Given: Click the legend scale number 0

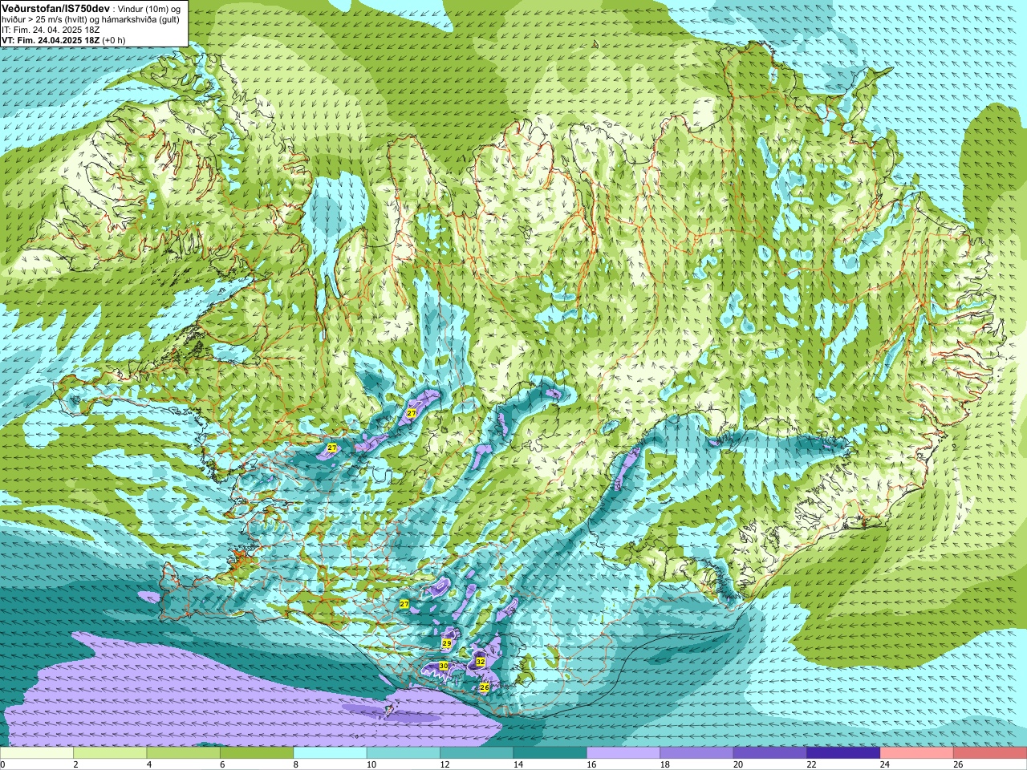Looking at the screenshot, I should coord(2,764).
